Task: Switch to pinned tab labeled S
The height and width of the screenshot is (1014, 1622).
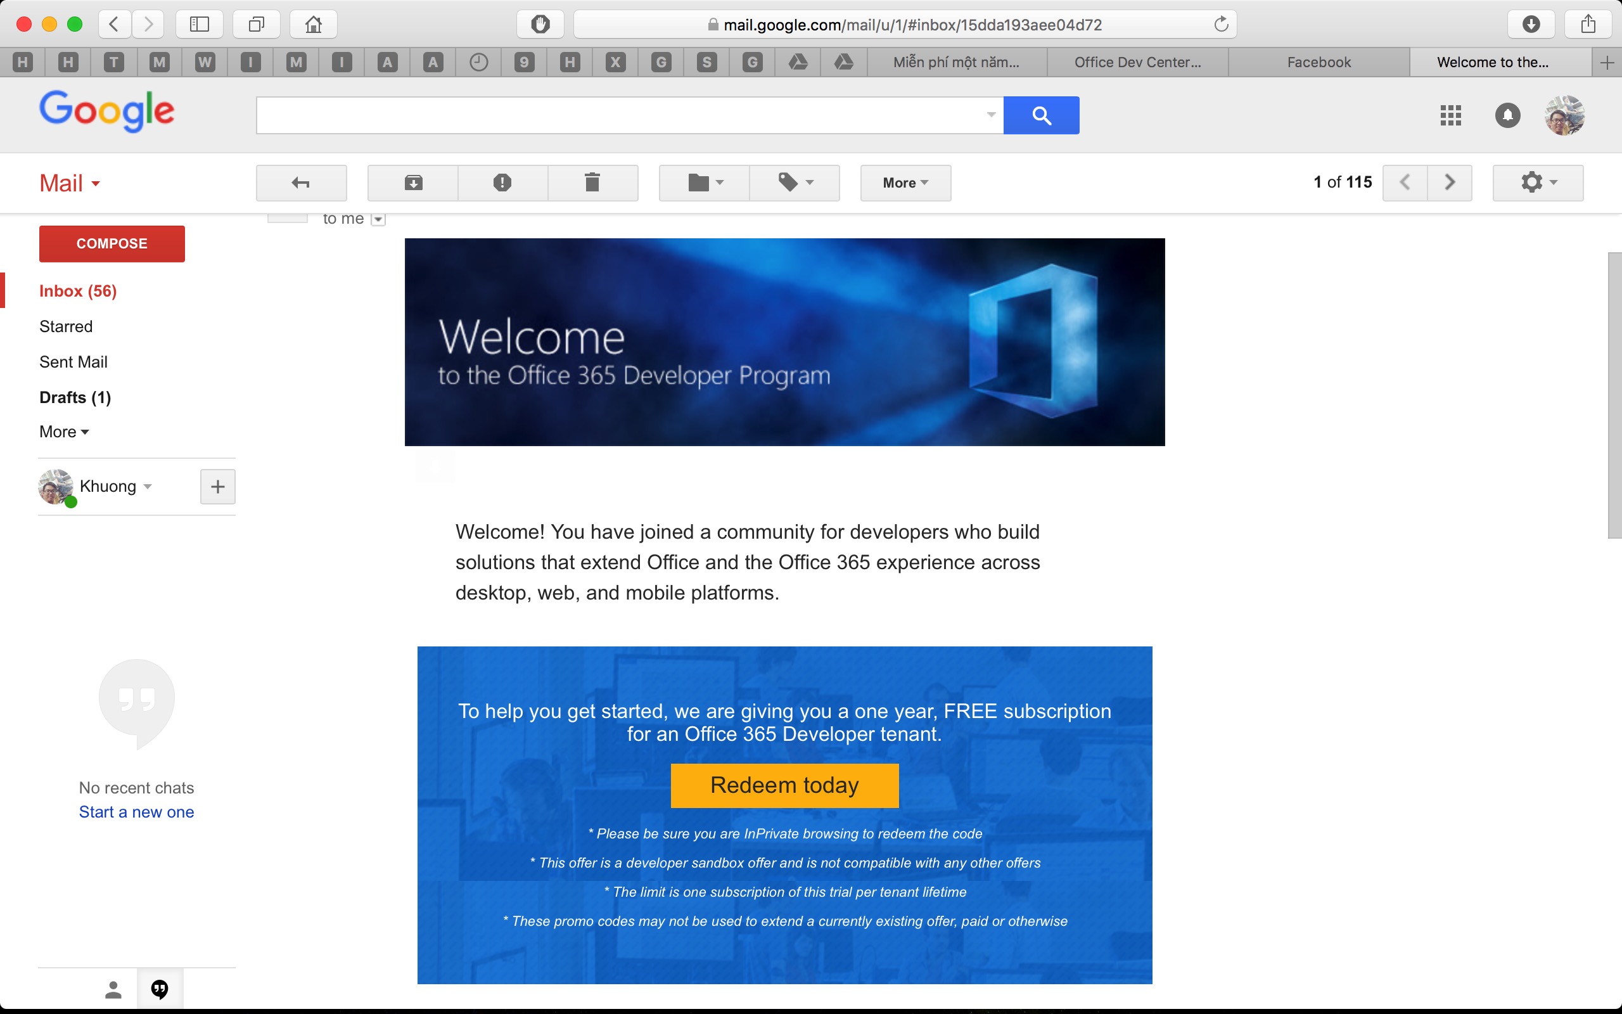Action: point(706,62)
